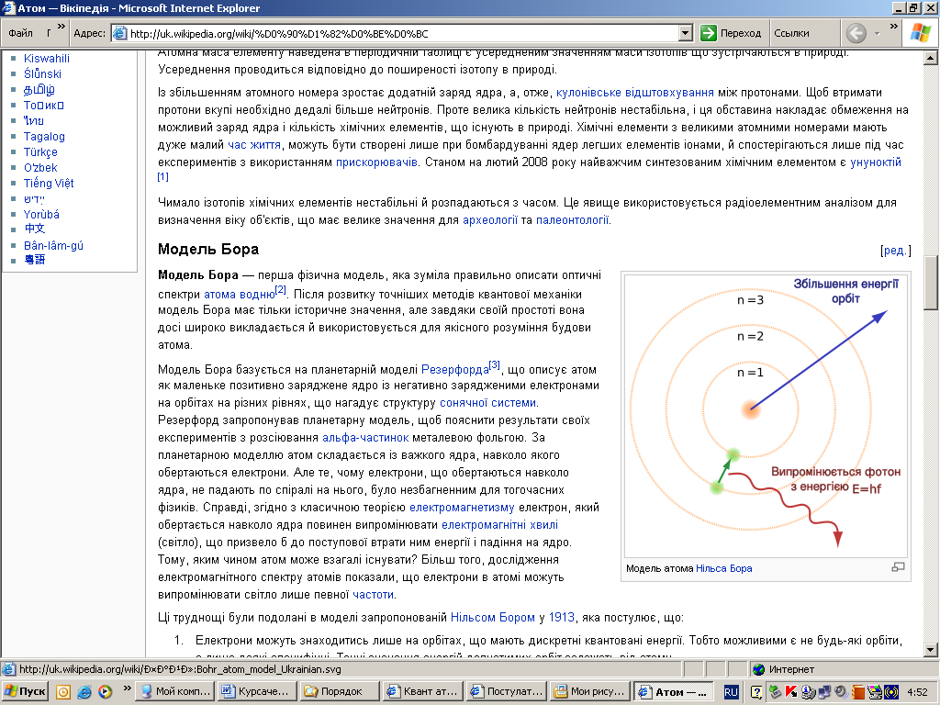Open the електромагнітні хвилі link
This screenshot has width=940, height=705.
(500, 524)
